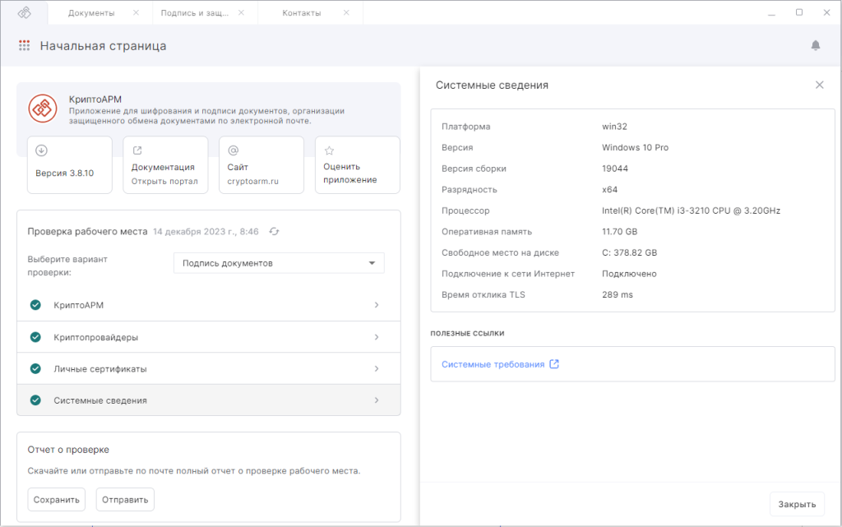The height and width of the screenshot is (527, 842).
Task: Close the Документы tab
Action: click(x=136, y=12)
